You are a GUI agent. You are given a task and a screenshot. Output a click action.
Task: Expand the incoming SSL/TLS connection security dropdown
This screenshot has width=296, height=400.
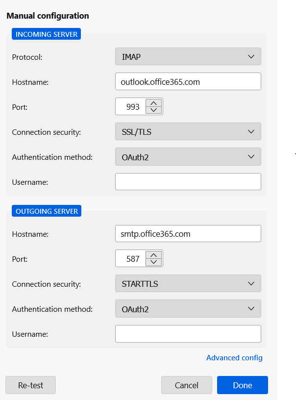pos(188,132)
